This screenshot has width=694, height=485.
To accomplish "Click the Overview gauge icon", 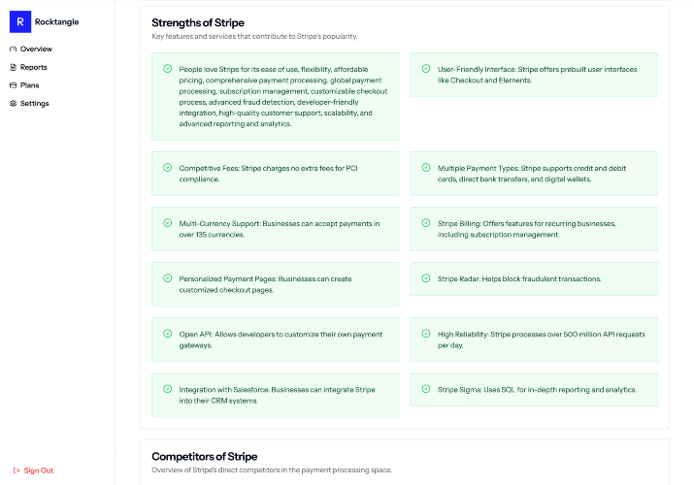I will point(14,49).
